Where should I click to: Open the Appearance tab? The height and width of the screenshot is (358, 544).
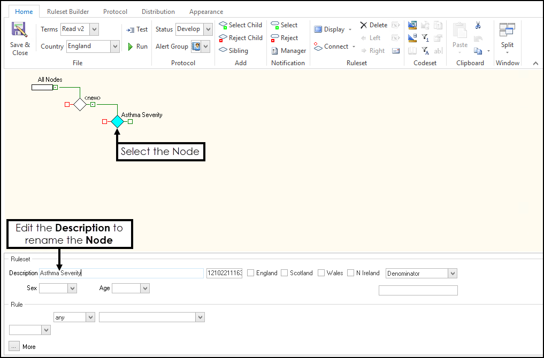click(x=206, y=12)
